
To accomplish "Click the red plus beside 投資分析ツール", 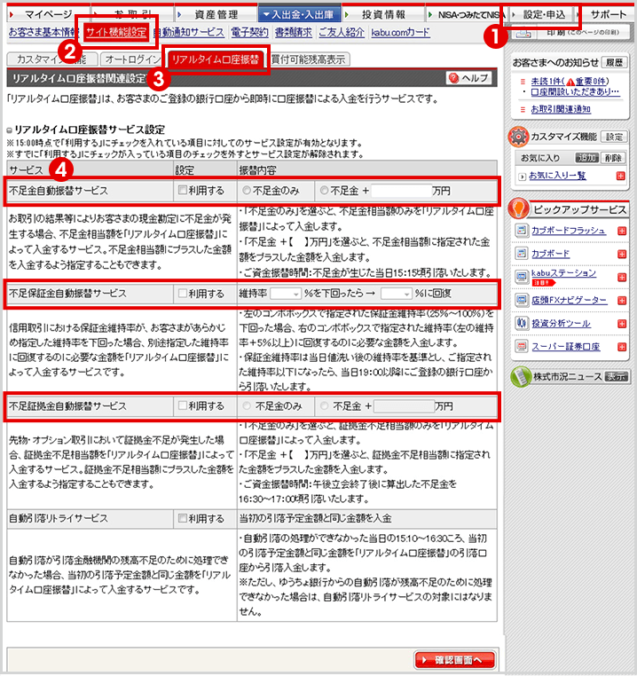I will [622, 324].
